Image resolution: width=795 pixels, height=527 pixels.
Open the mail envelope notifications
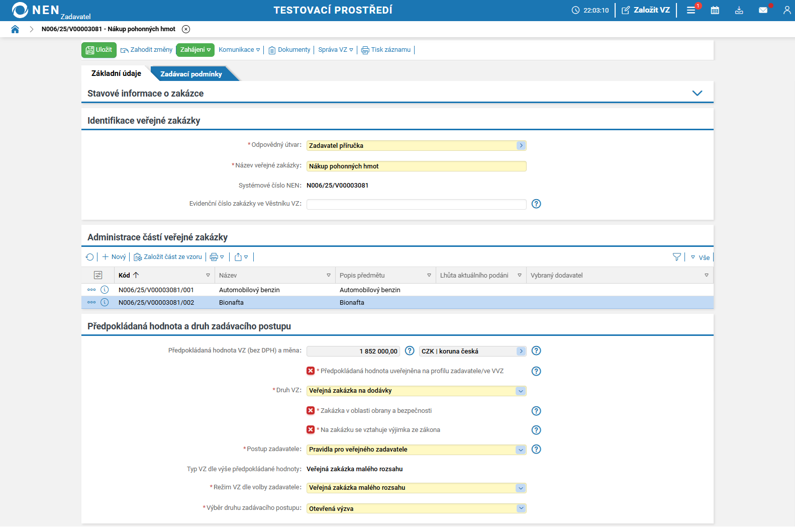click(x=763, y=10)
